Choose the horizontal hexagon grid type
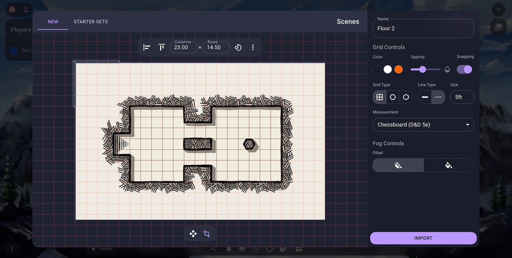This screenshot has width=512, height=258. (406, 97)
